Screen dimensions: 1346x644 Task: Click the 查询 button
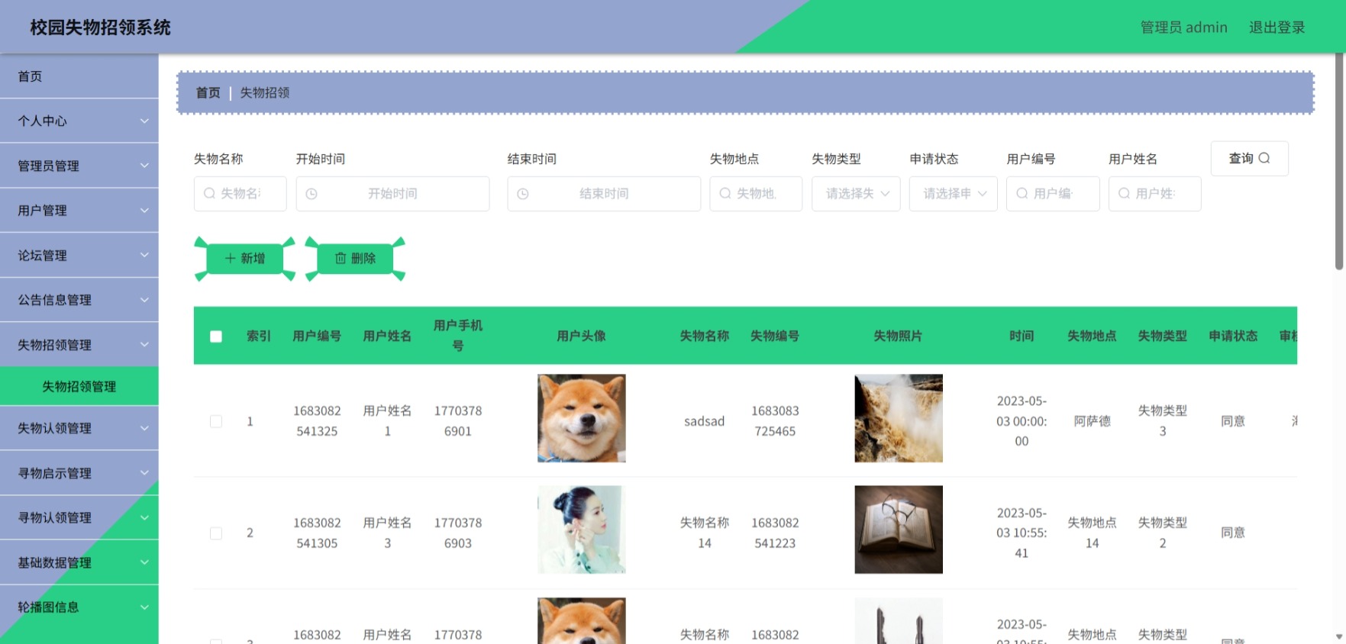point(1249,158)
